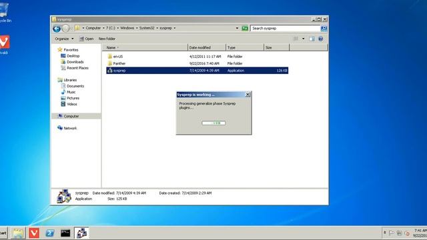This screenshot has width=427, height=240.
Task: Select System32 in the address breadcrumb
Action: coord(147,28)
